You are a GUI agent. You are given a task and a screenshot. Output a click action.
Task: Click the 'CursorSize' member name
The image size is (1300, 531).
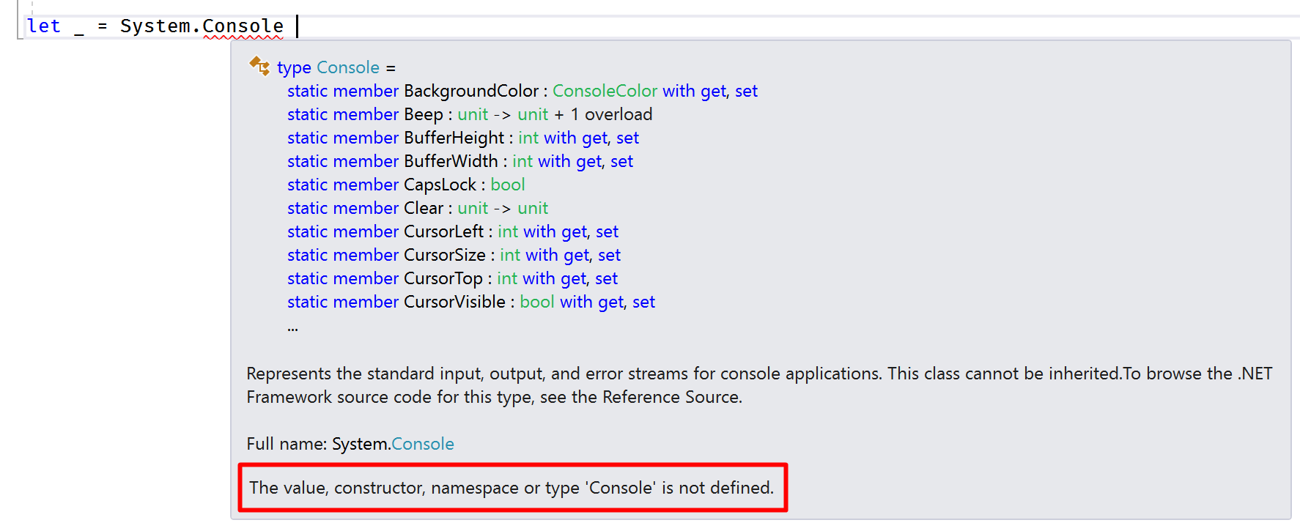[445, 255]
